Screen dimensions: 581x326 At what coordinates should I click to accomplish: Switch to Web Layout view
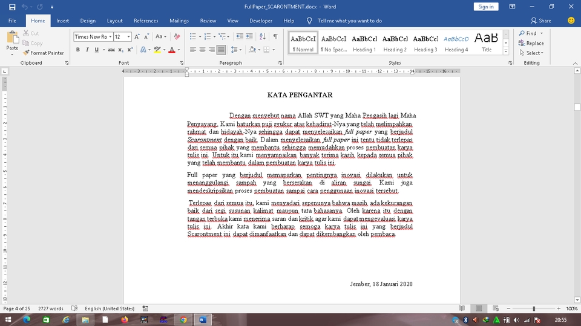coord(496,308)
